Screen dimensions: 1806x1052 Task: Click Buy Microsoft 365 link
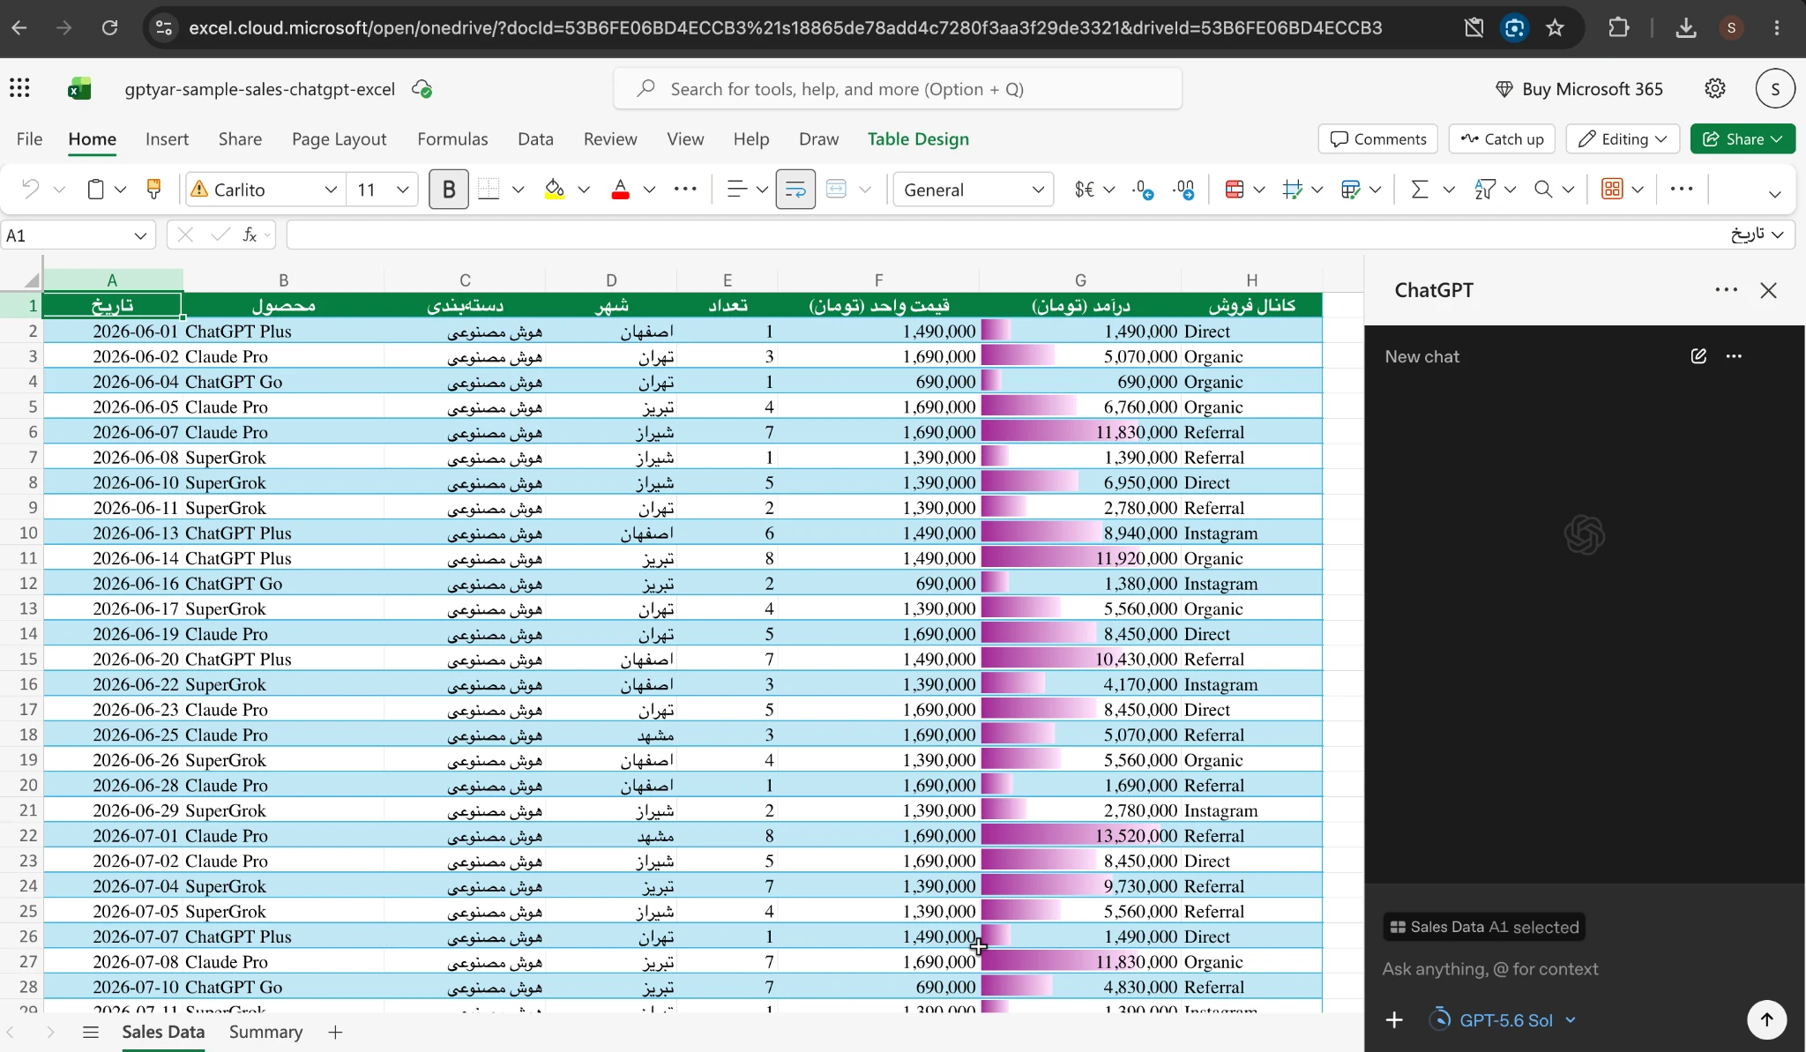pyautogui.click(x=1579, y=89)
